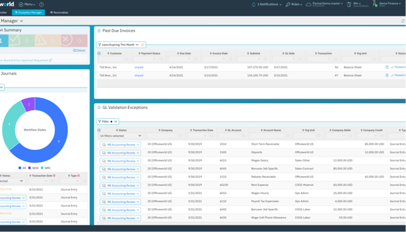
Task: Sort by the Due Date column header
Action: (x=184, y=53)
